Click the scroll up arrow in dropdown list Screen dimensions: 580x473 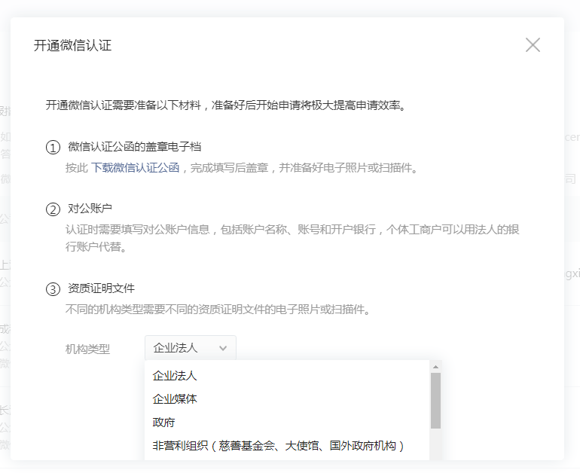tap(435, 367)
